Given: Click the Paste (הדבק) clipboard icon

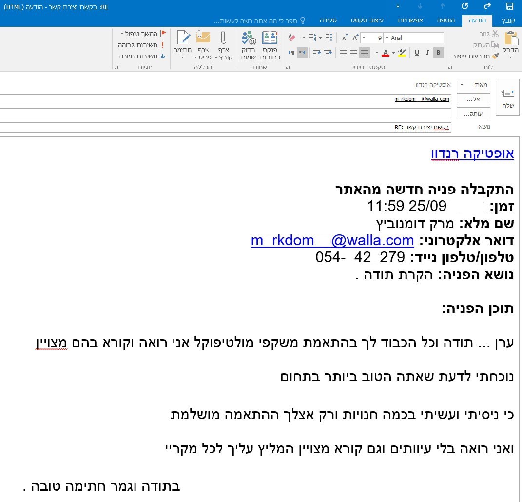Looking at the screenshot, I should 512,39.
